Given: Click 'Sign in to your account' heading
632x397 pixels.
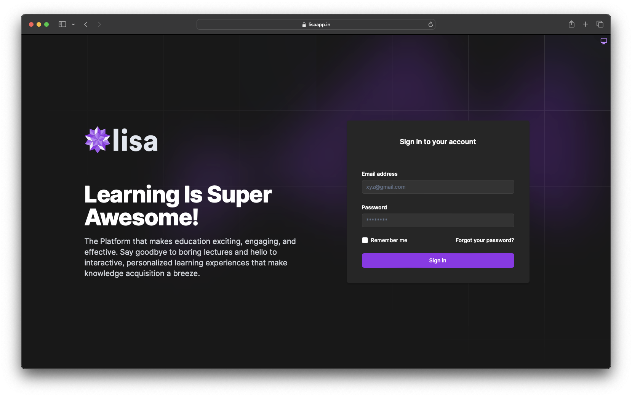Looking at the screenshot, I should tap(438, 142).
